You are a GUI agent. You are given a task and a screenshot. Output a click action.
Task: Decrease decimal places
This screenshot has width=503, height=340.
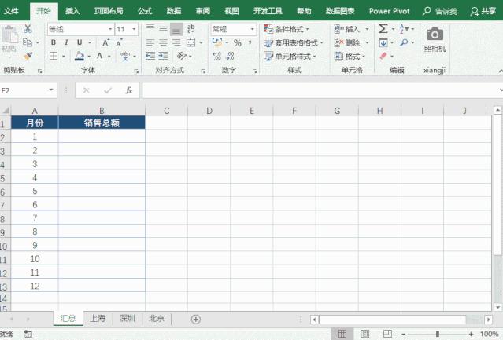coord(231,57)
